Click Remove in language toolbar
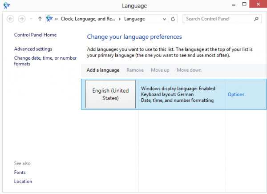The height and width of the screenshot is (194, 267). [x=135, y=70]
